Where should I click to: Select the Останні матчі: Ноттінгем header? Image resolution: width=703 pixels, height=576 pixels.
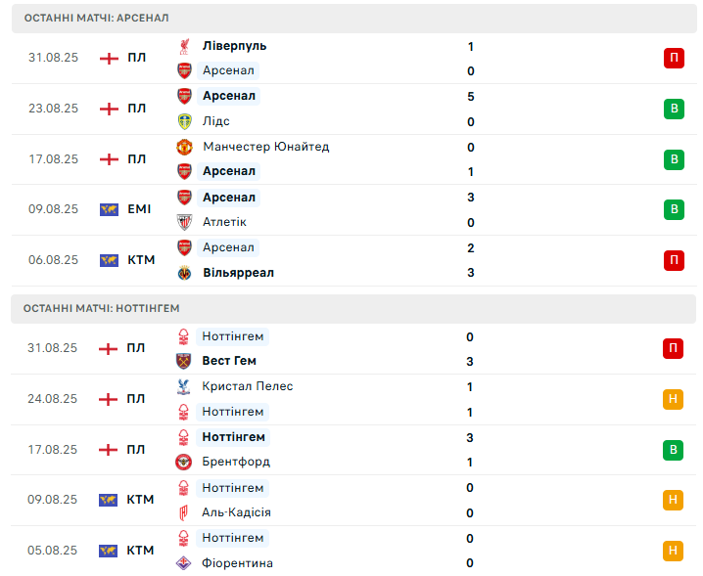pyautogui.click(x=102, y=308)
